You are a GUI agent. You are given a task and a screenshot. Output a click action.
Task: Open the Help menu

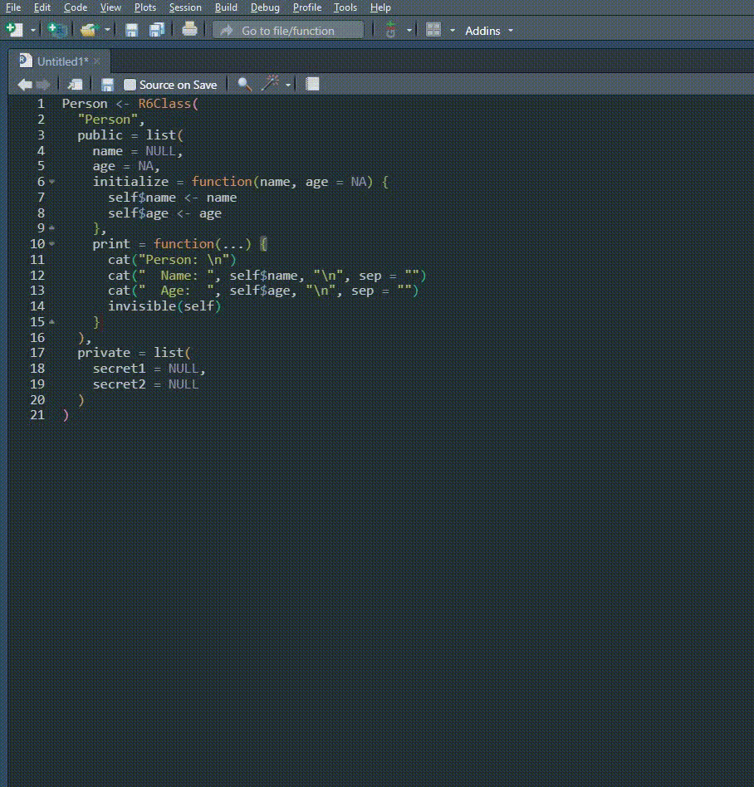(380, 7)
